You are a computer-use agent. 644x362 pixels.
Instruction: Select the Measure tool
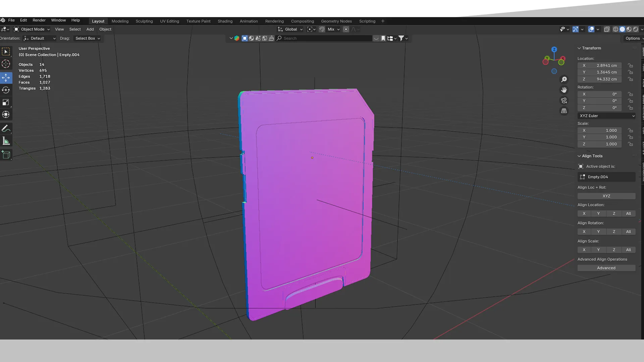6,141
